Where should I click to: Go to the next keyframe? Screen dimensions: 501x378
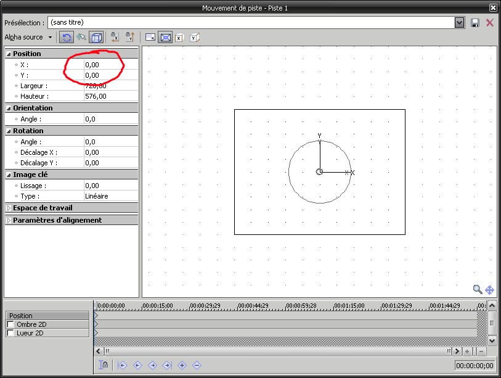point(152,365)
